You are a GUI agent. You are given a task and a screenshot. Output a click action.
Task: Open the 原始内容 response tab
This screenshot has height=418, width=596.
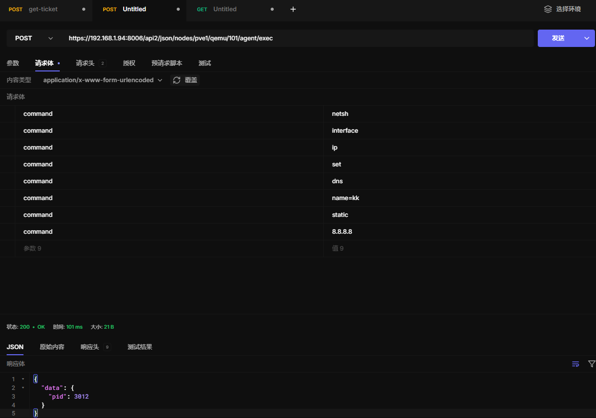point(52,347)
